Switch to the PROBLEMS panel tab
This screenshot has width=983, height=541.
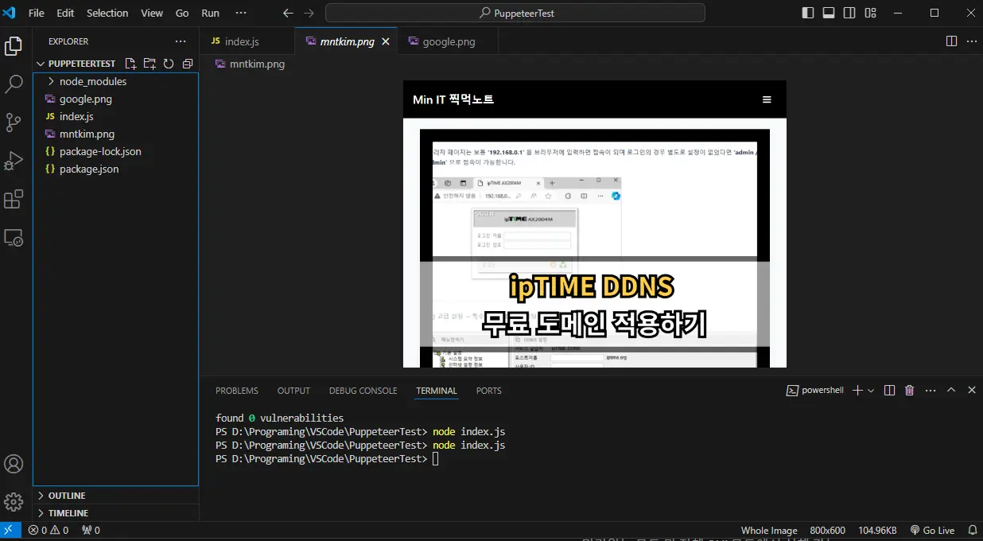coord(237,391)
